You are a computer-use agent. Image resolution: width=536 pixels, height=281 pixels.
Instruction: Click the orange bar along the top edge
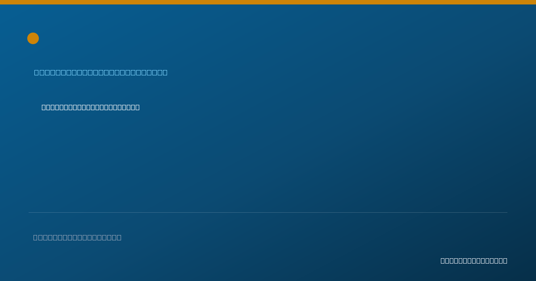click(268, 2)
